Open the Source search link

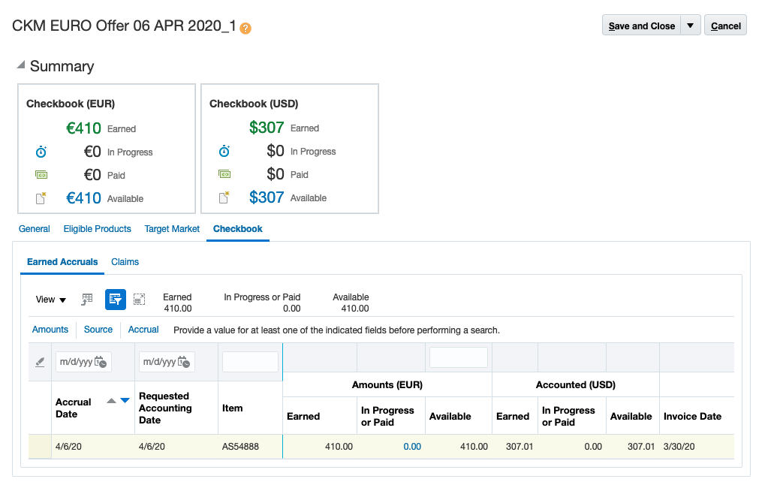pos(98,329)
